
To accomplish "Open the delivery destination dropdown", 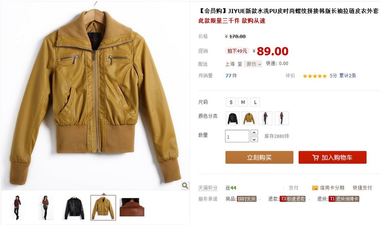I will click(x=253, y=64).
